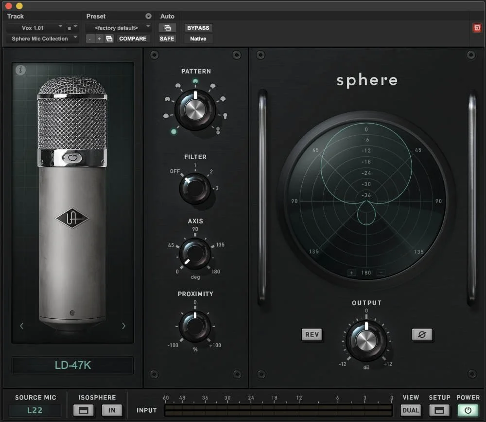This screenshot has width=486, height=422.
Task: Open the SETUP panel icon
Action: click(x=439, y=410)
